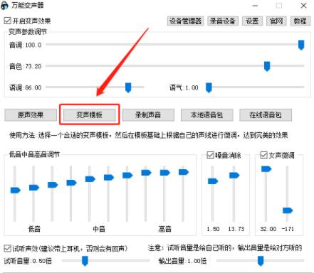The width and height of the screenshot is (314, 273).
Task: Open the 设备管理器 button
Action: pyautogui.click(x=185, y=21)
